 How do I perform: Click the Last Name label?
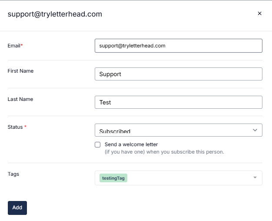click(20, 99)
